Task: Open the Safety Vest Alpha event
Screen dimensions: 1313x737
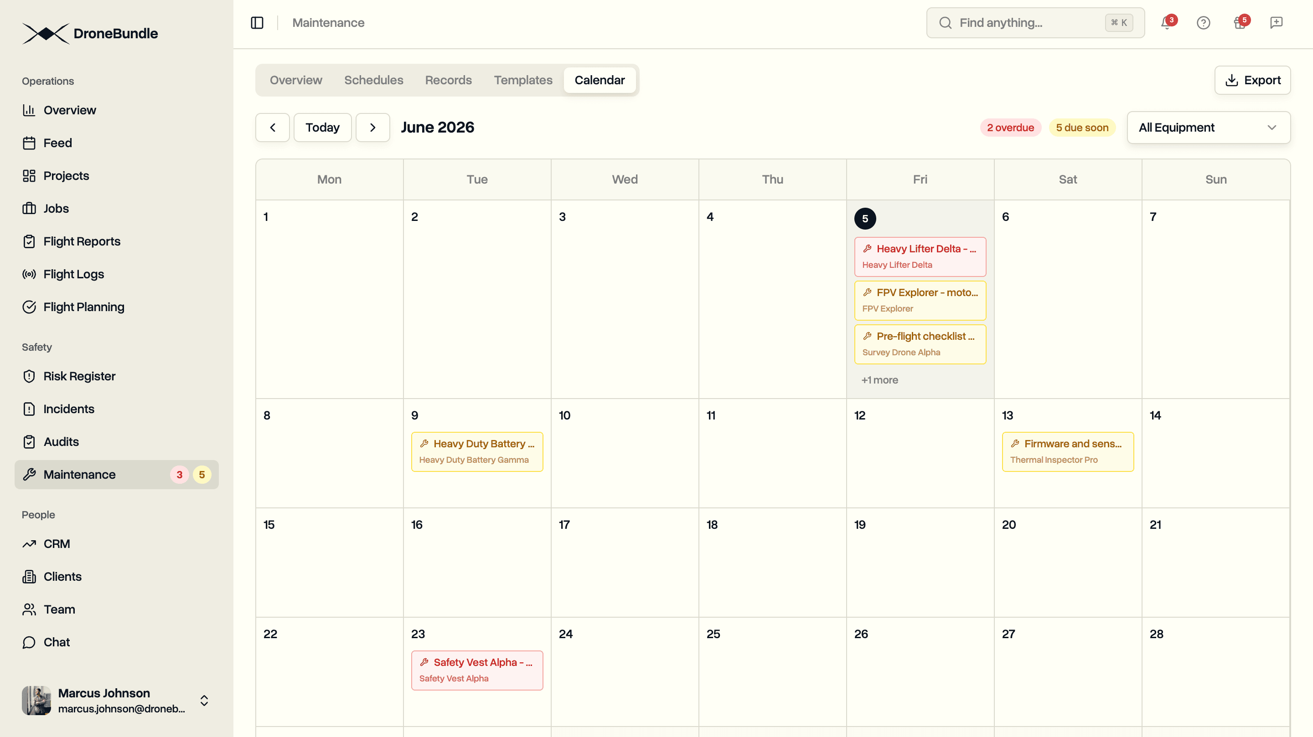Action: pyautogui.click(x=477, y=670)
